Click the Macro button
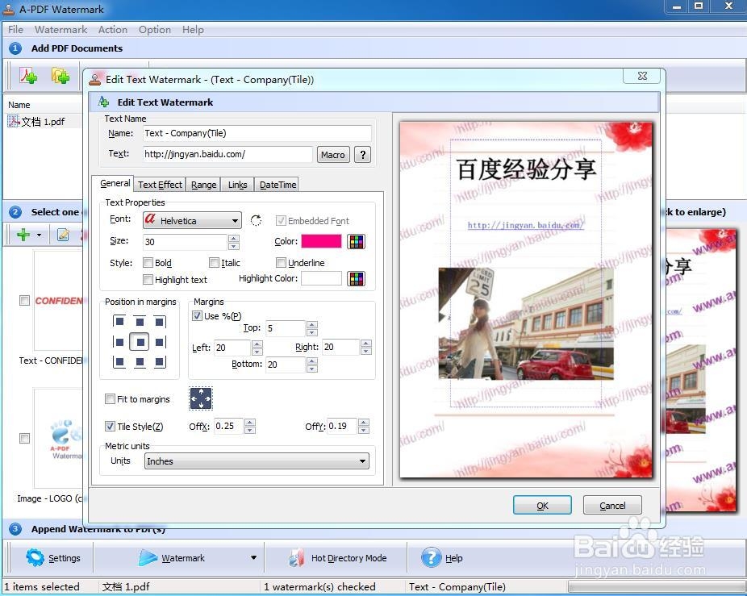Screen dimensions: 747x596 [333, 154]
